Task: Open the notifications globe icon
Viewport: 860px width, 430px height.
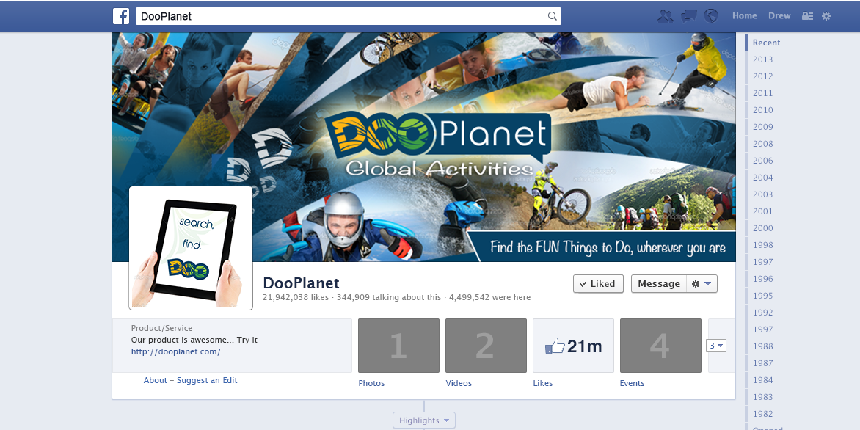Action: (x=710, y=16)
